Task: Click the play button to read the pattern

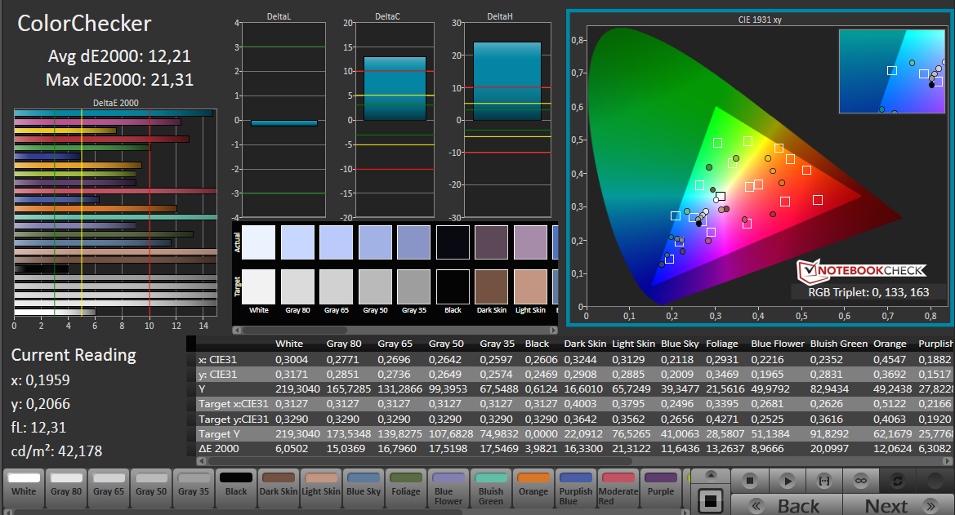Action: point(786,480)
